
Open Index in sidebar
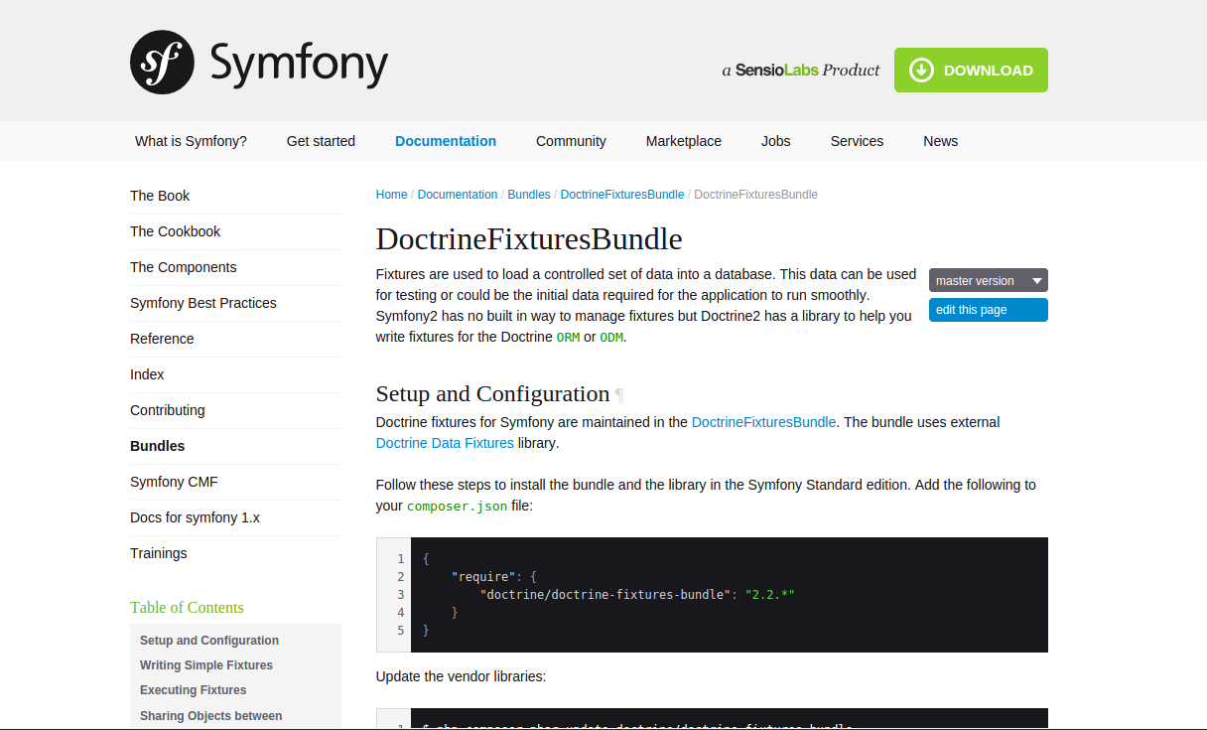pyautogui.click(x=147, y=374)
